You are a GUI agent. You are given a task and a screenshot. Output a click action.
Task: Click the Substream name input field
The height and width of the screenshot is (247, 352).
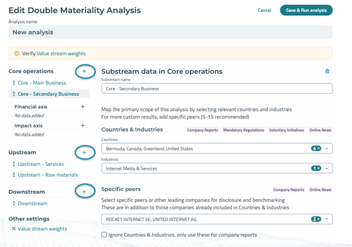click(x=217, y=89)
